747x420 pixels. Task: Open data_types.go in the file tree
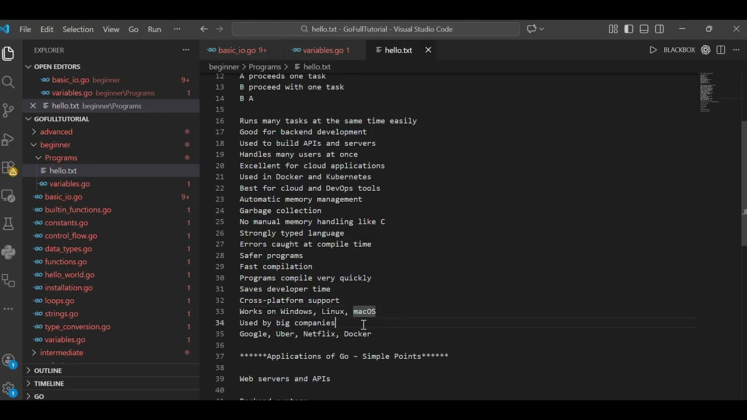[68, 249]
